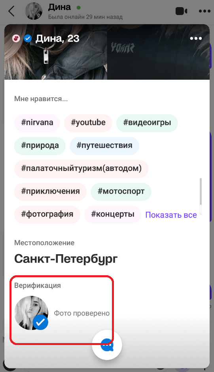Open the chat header three-dots menu
Image resolution: width=214 pixels, height=372 pixels.
point(205,11)
